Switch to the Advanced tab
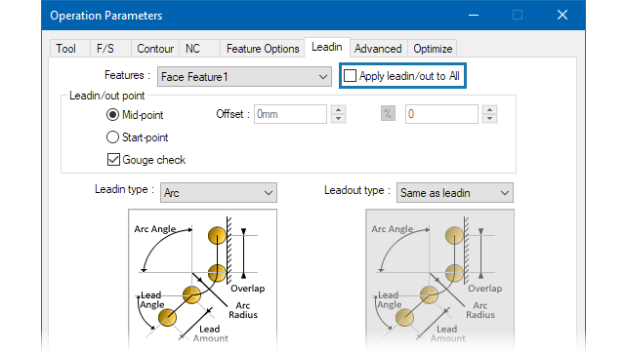The image size is (625, 351). (x=378, y=49)
